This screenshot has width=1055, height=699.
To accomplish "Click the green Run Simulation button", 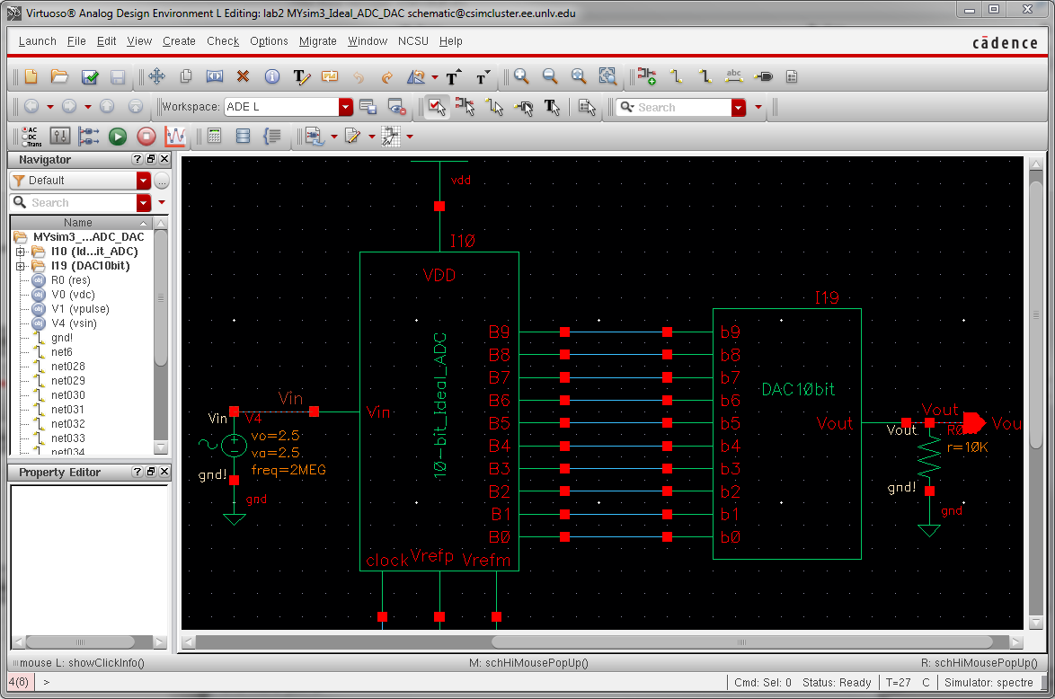I will tap(118, 137).
